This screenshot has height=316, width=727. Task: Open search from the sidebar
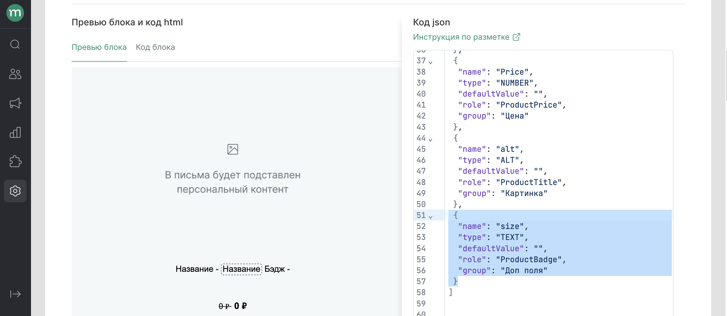[x=15, y=44]
